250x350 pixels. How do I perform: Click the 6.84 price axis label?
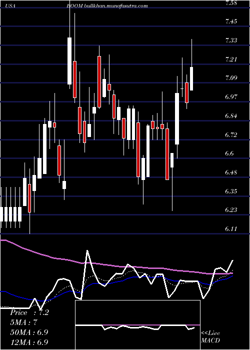coord(231,115)
